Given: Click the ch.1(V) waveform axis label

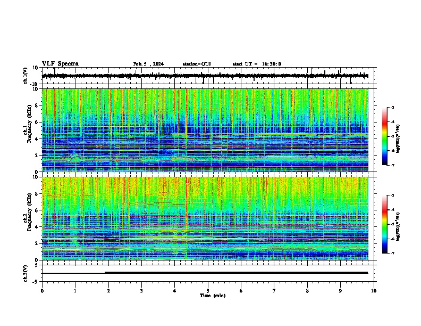Looking at the screenshot, I should tap(25, 76).
